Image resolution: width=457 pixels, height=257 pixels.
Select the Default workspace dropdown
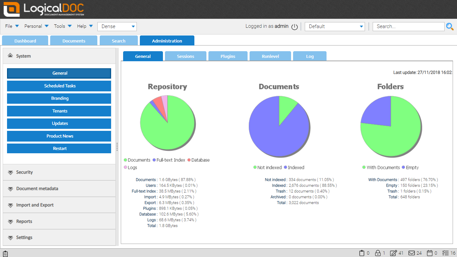coord(335,26)
